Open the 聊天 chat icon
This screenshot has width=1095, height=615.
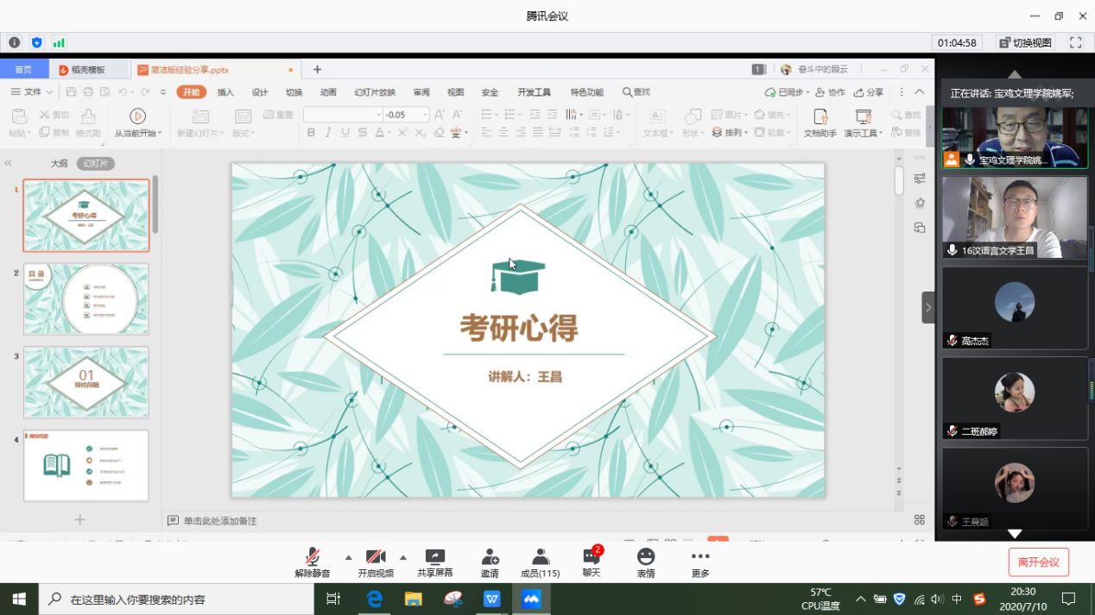pos(592,557)
